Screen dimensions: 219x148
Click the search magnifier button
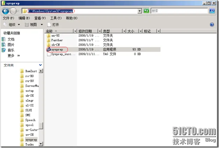[x=212, y=11]
